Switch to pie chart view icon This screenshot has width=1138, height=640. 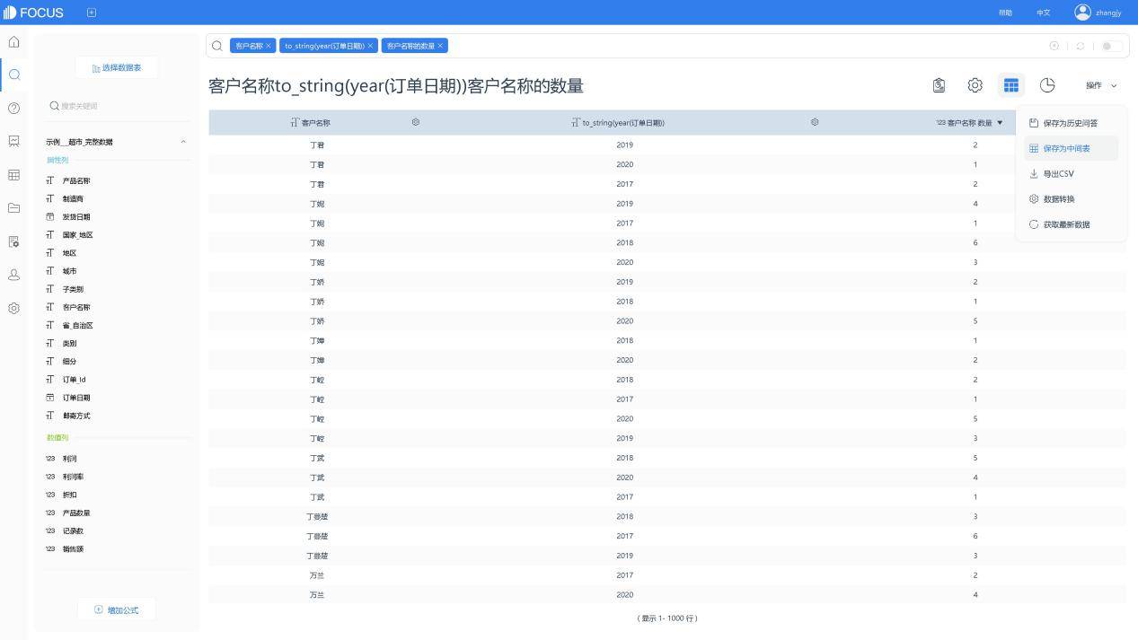(x=1047, y=85)
